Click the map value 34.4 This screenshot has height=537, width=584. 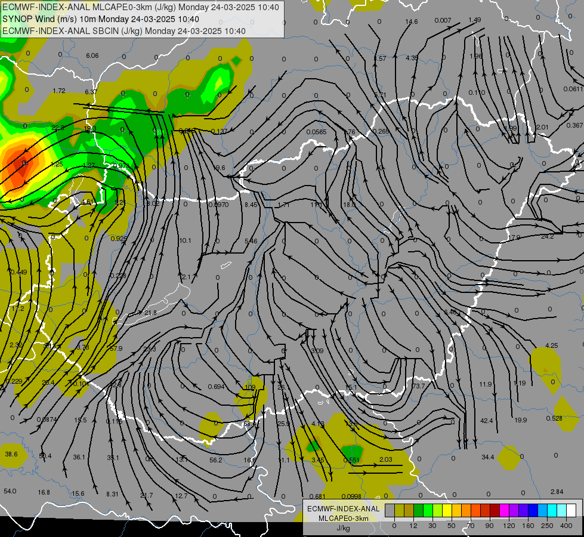(488, 457)
